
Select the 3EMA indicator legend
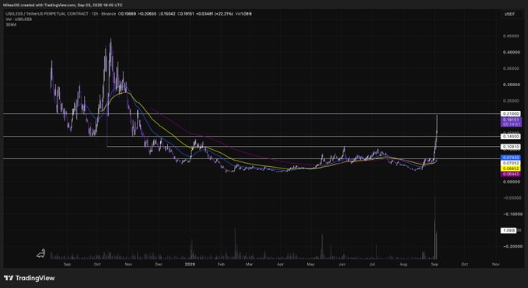[11, 25]
